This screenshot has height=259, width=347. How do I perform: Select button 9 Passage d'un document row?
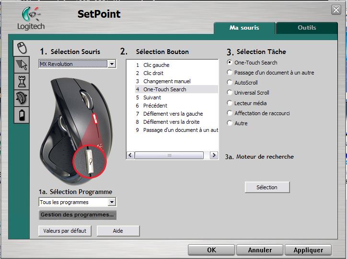click(176, 130)
